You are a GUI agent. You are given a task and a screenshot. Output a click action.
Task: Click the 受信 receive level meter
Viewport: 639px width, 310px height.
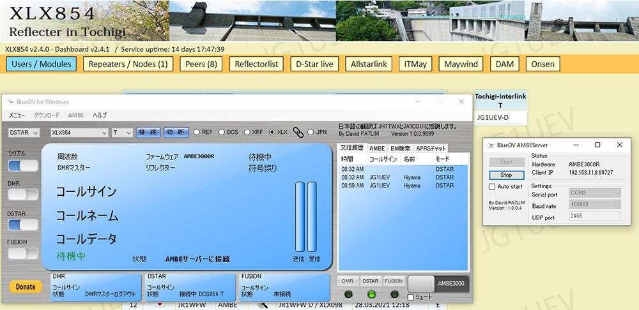pyautogui.click(x=312, y=216)
